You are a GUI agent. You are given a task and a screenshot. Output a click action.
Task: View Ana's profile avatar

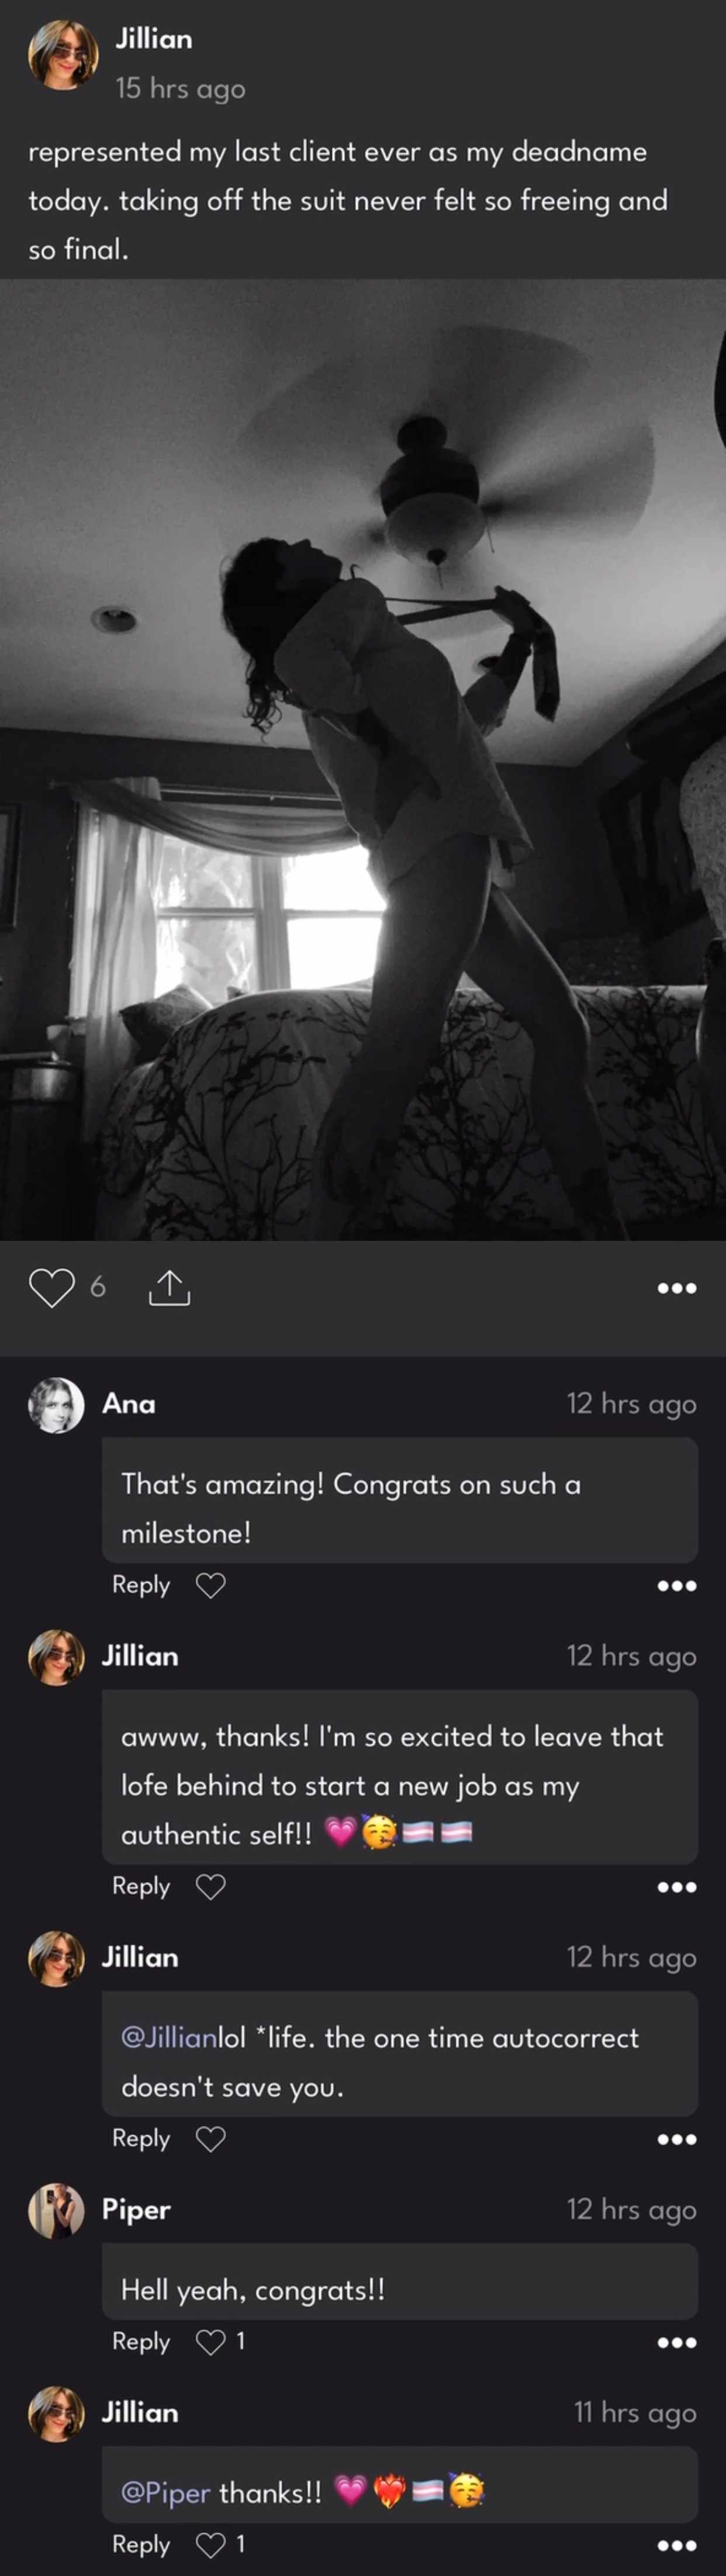tap(56, 1405)
